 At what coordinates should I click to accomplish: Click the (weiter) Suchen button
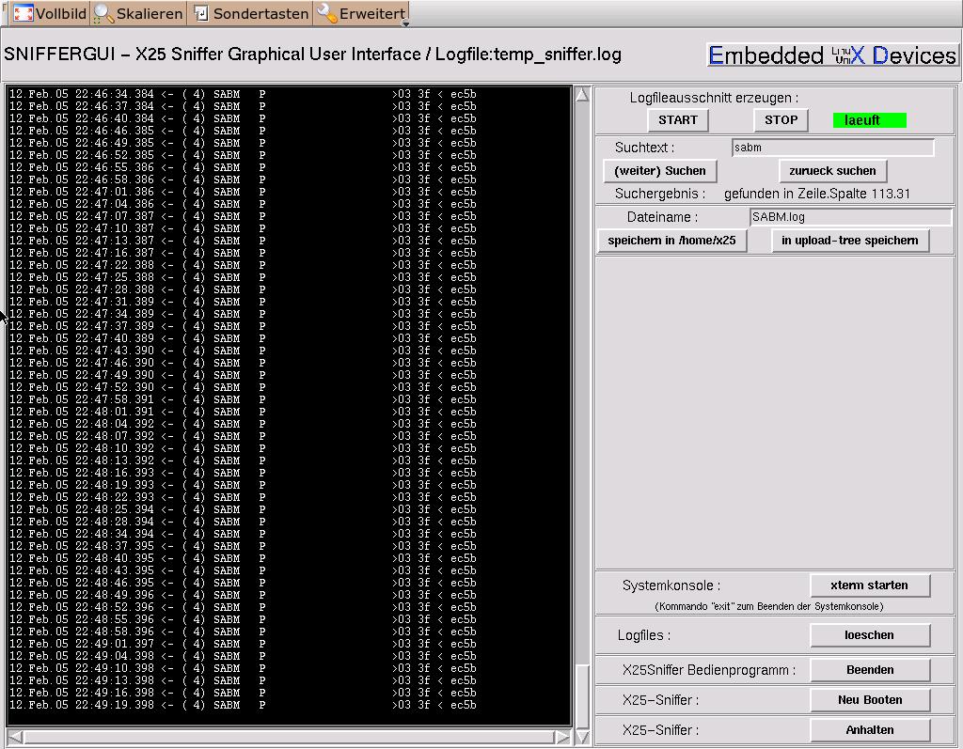tap(660, 171)
